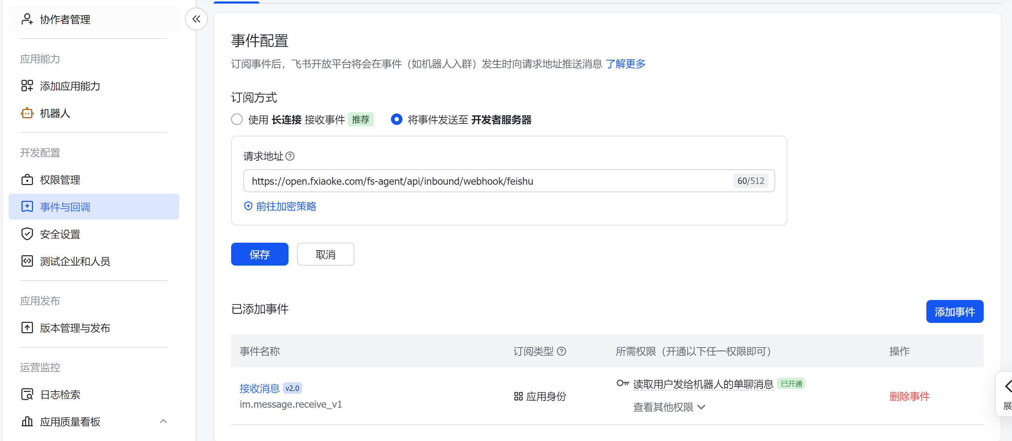Open the 前往加密策略 link
1012x441 pixels.
(286, 207)
